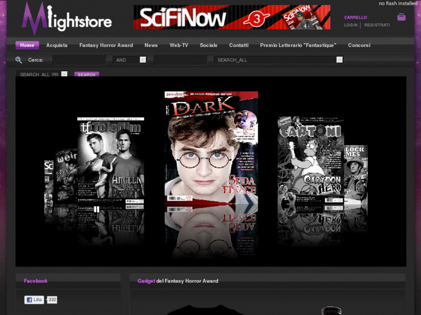Open the shopping cart bag icon
The image size is (421, 315).
click(x=401, y=17)
